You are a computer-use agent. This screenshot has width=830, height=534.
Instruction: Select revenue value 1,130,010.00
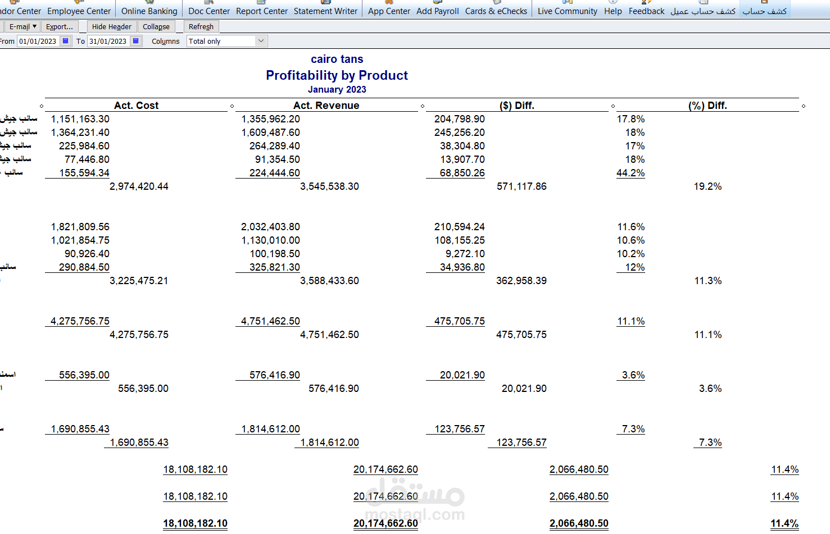point(271,240)
